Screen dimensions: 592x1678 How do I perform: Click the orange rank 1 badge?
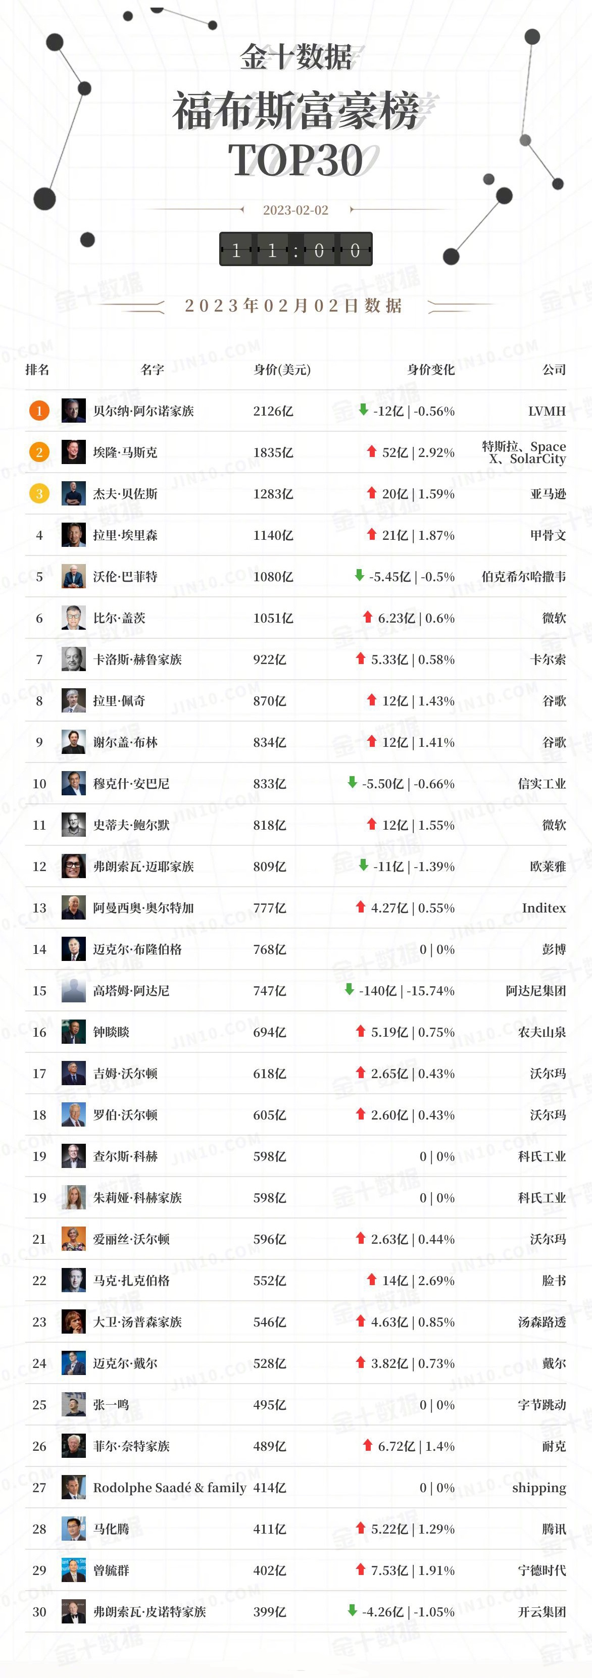tap(39, 411)
